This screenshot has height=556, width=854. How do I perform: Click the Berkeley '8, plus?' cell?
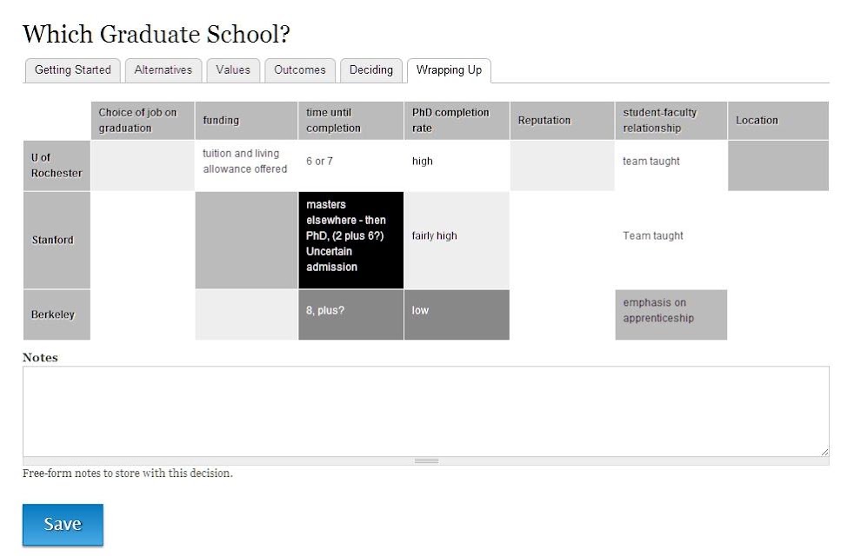350,314
